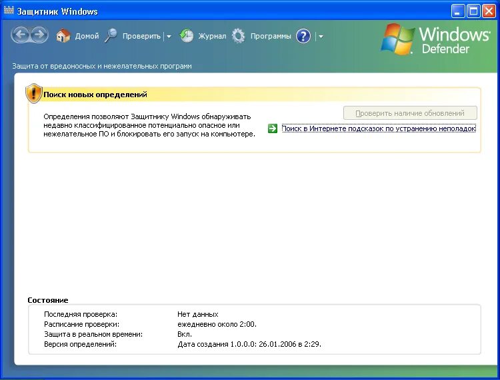Open the Журнал toolbar item
The height and width of the screenshot is (380, 500).
212,37
